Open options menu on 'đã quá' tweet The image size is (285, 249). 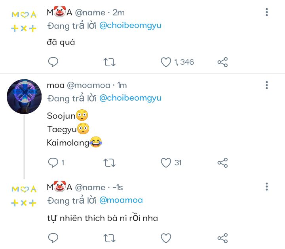(x=267, y=13)
